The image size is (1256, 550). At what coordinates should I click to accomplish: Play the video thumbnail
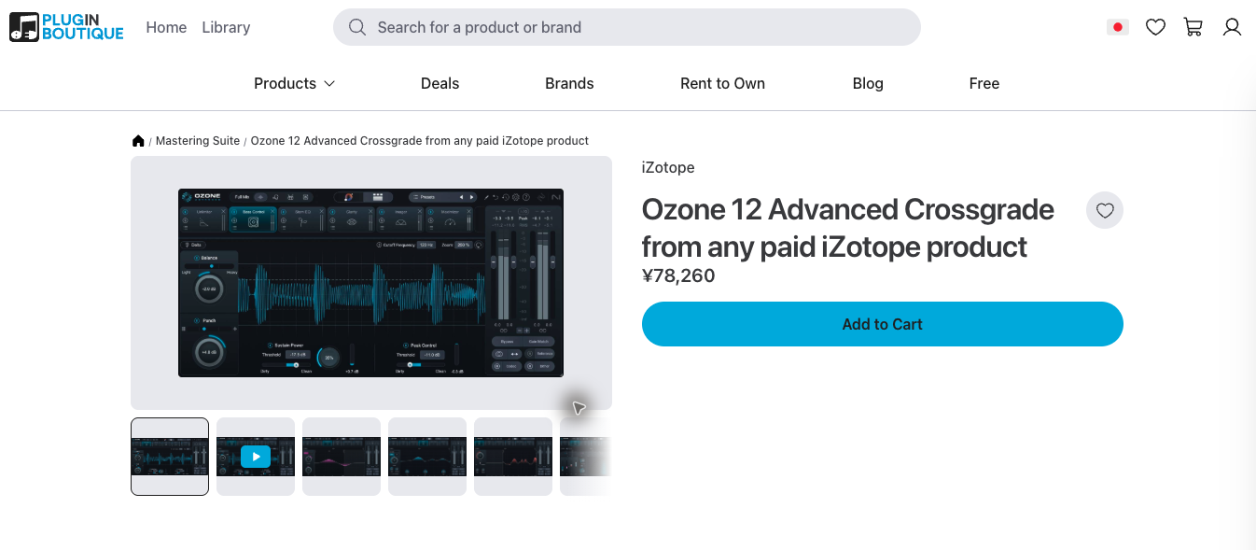point(256,457)
